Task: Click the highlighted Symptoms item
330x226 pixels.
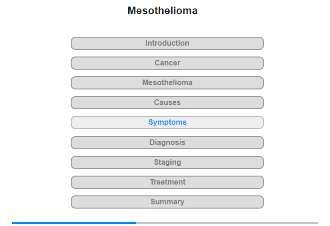Action: pyautogui.click(x=167, y=122)
